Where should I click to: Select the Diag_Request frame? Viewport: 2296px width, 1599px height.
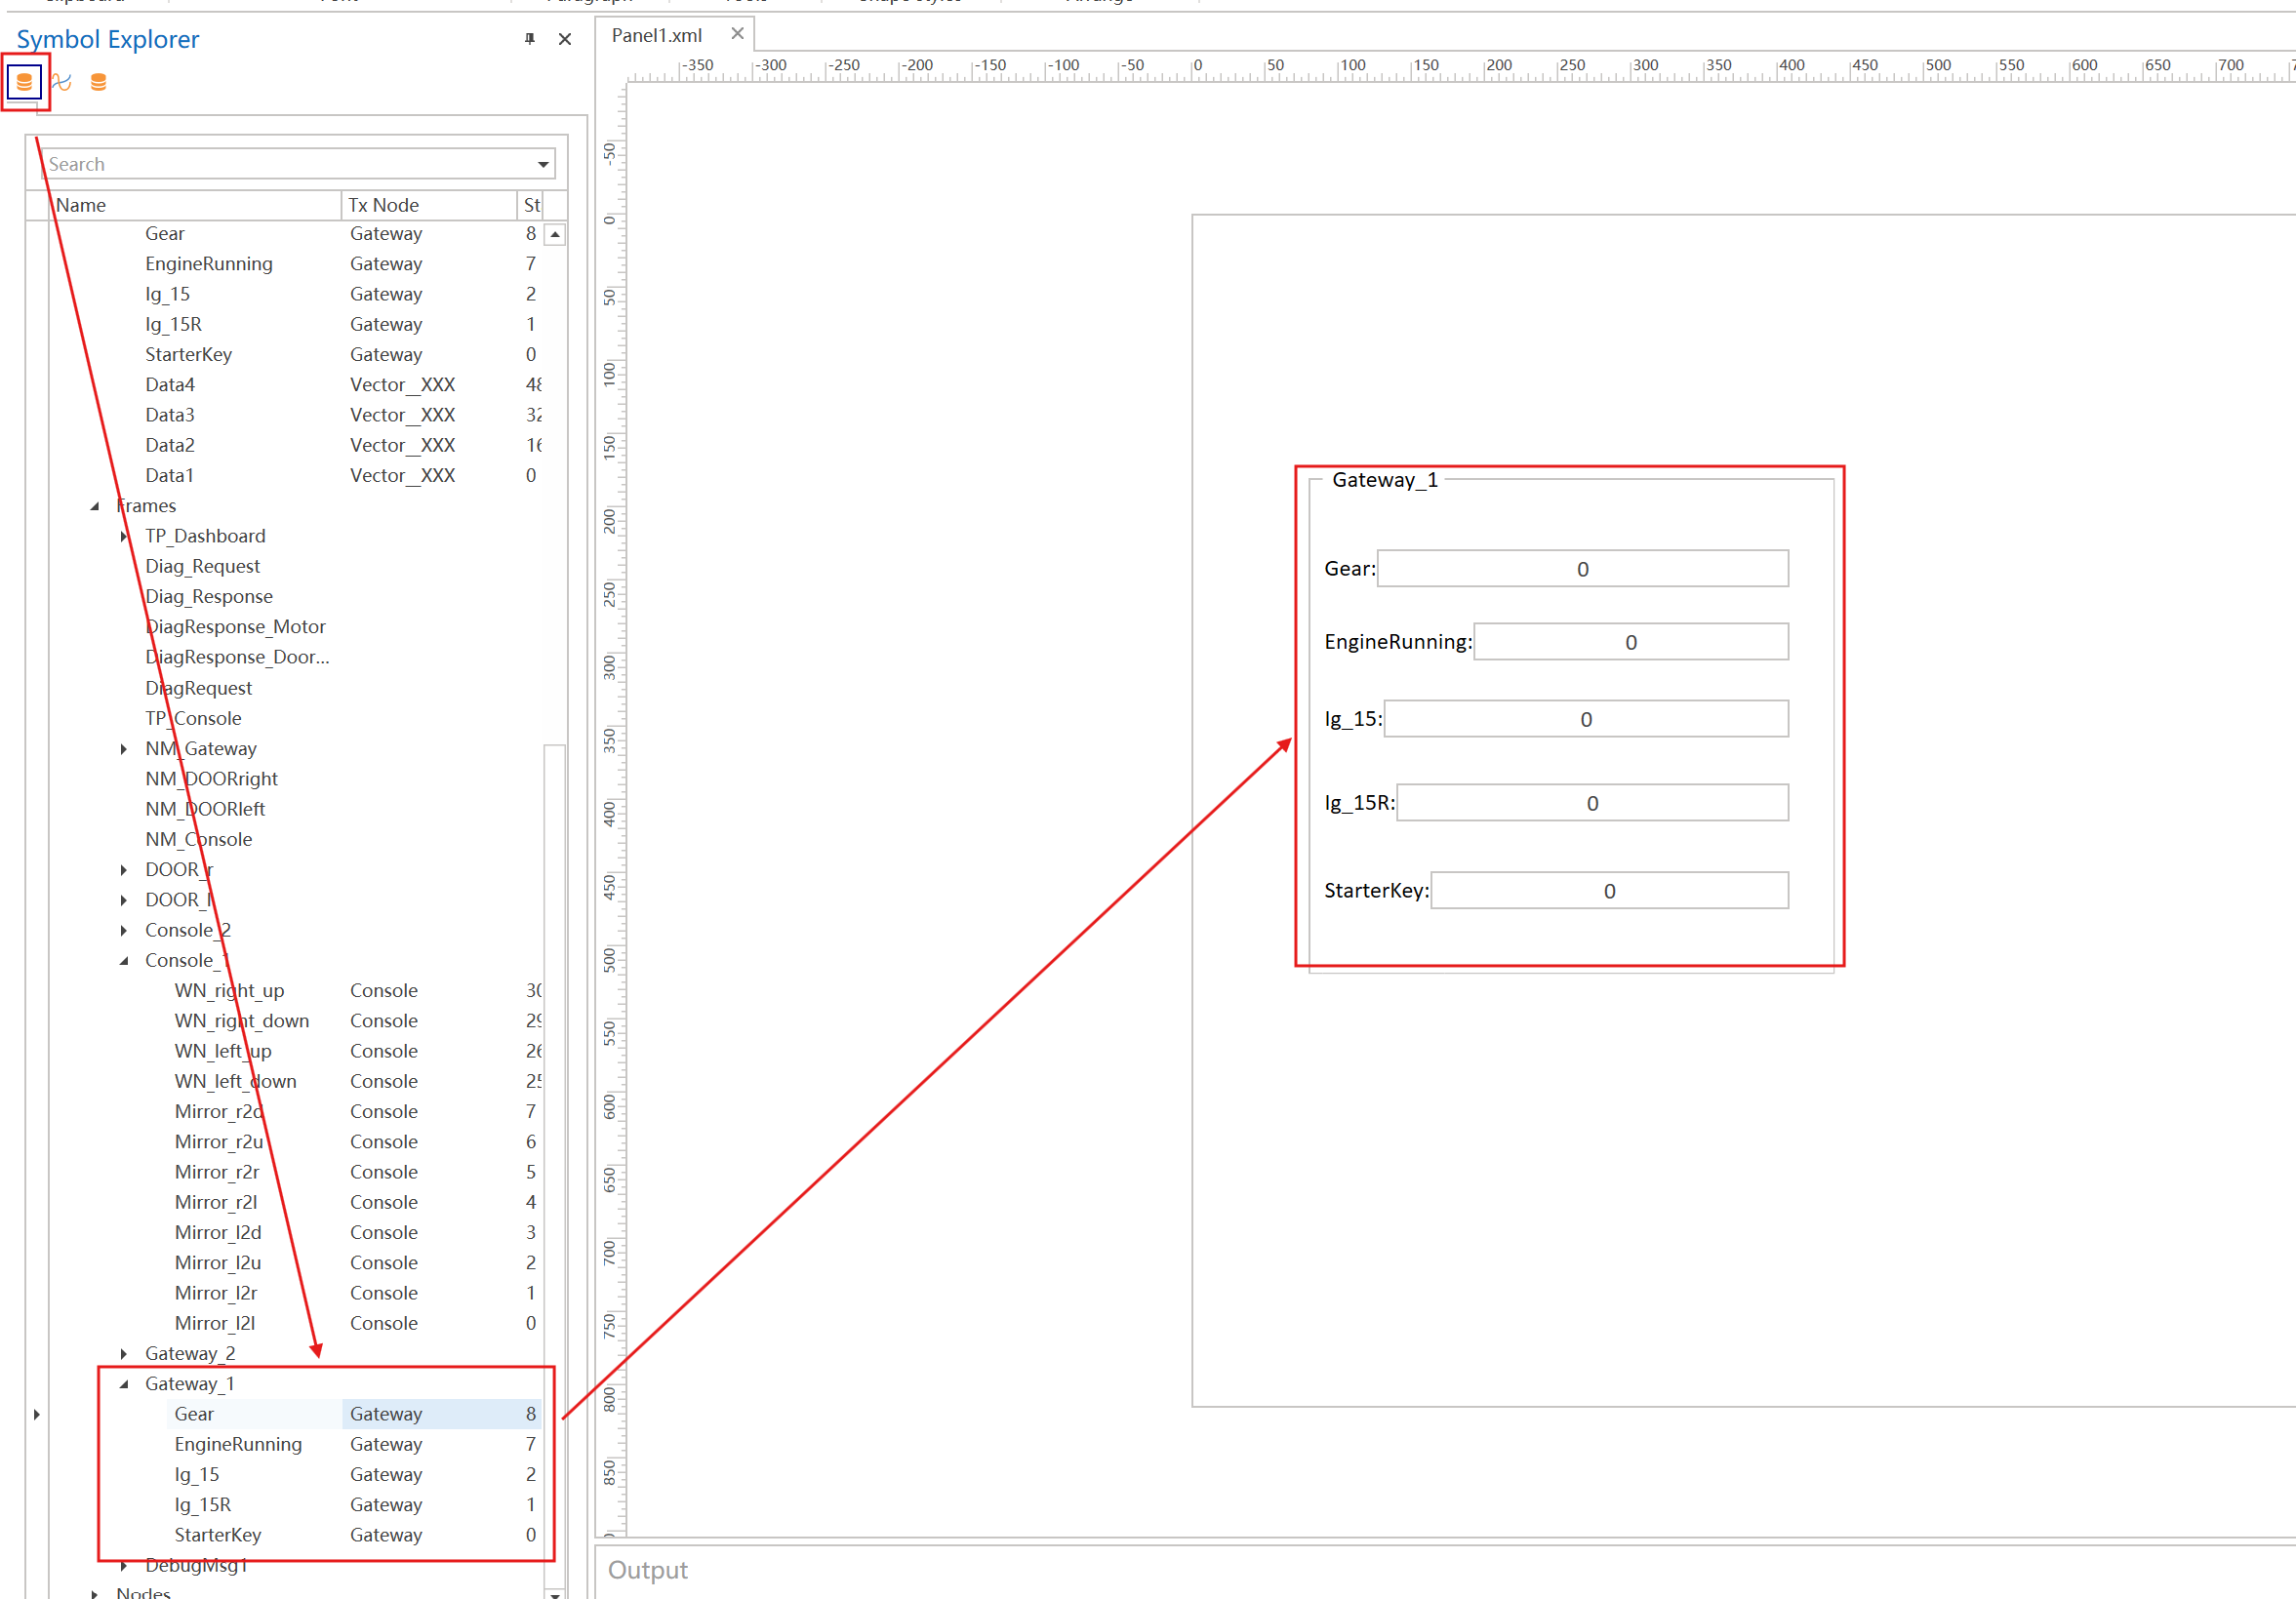tap(202, 566)
